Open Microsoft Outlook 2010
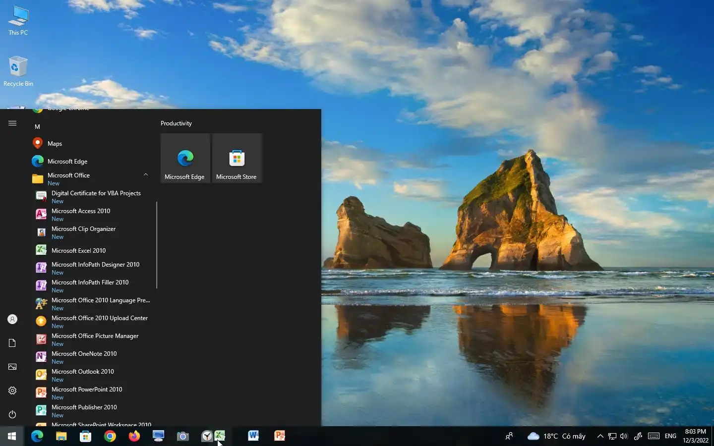 coord(91,376)
